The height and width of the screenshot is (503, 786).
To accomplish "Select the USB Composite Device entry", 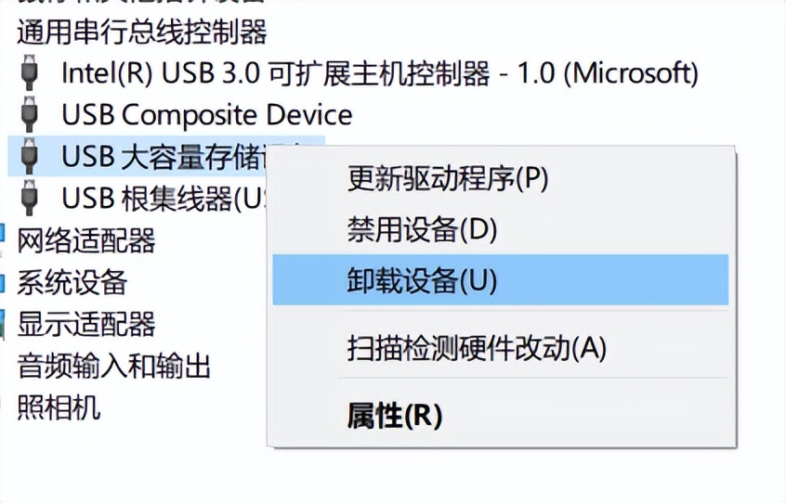I will (207, 115).
